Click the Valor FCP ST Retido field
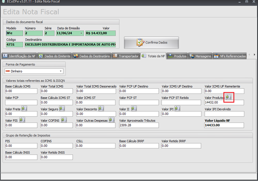The width and height of the screenshot is (258, 181). coord(181,103)
